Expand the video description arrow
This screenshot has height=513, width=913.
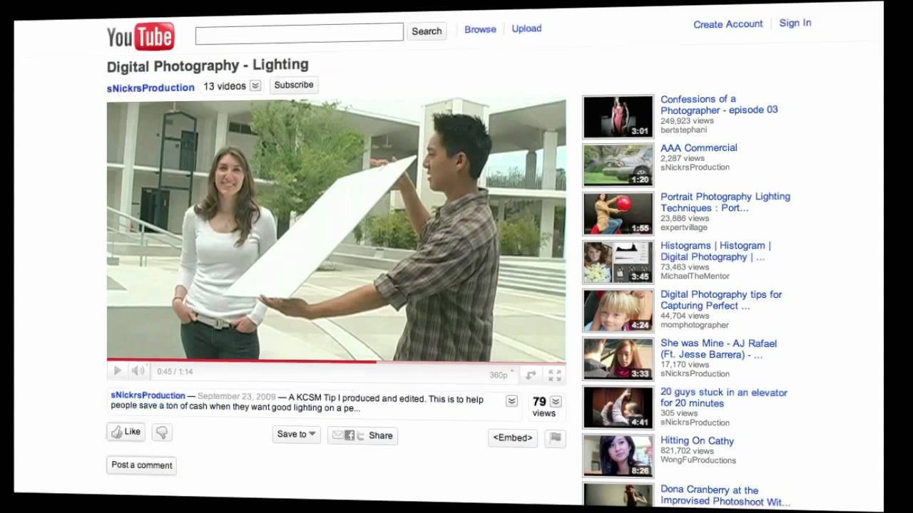pos(511,401)
